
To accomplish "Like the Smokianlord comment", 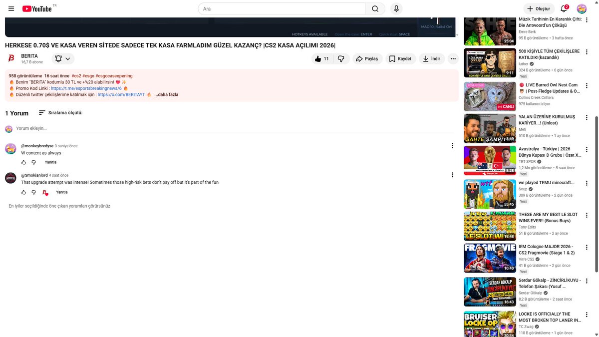I will [x=23, y=192].
